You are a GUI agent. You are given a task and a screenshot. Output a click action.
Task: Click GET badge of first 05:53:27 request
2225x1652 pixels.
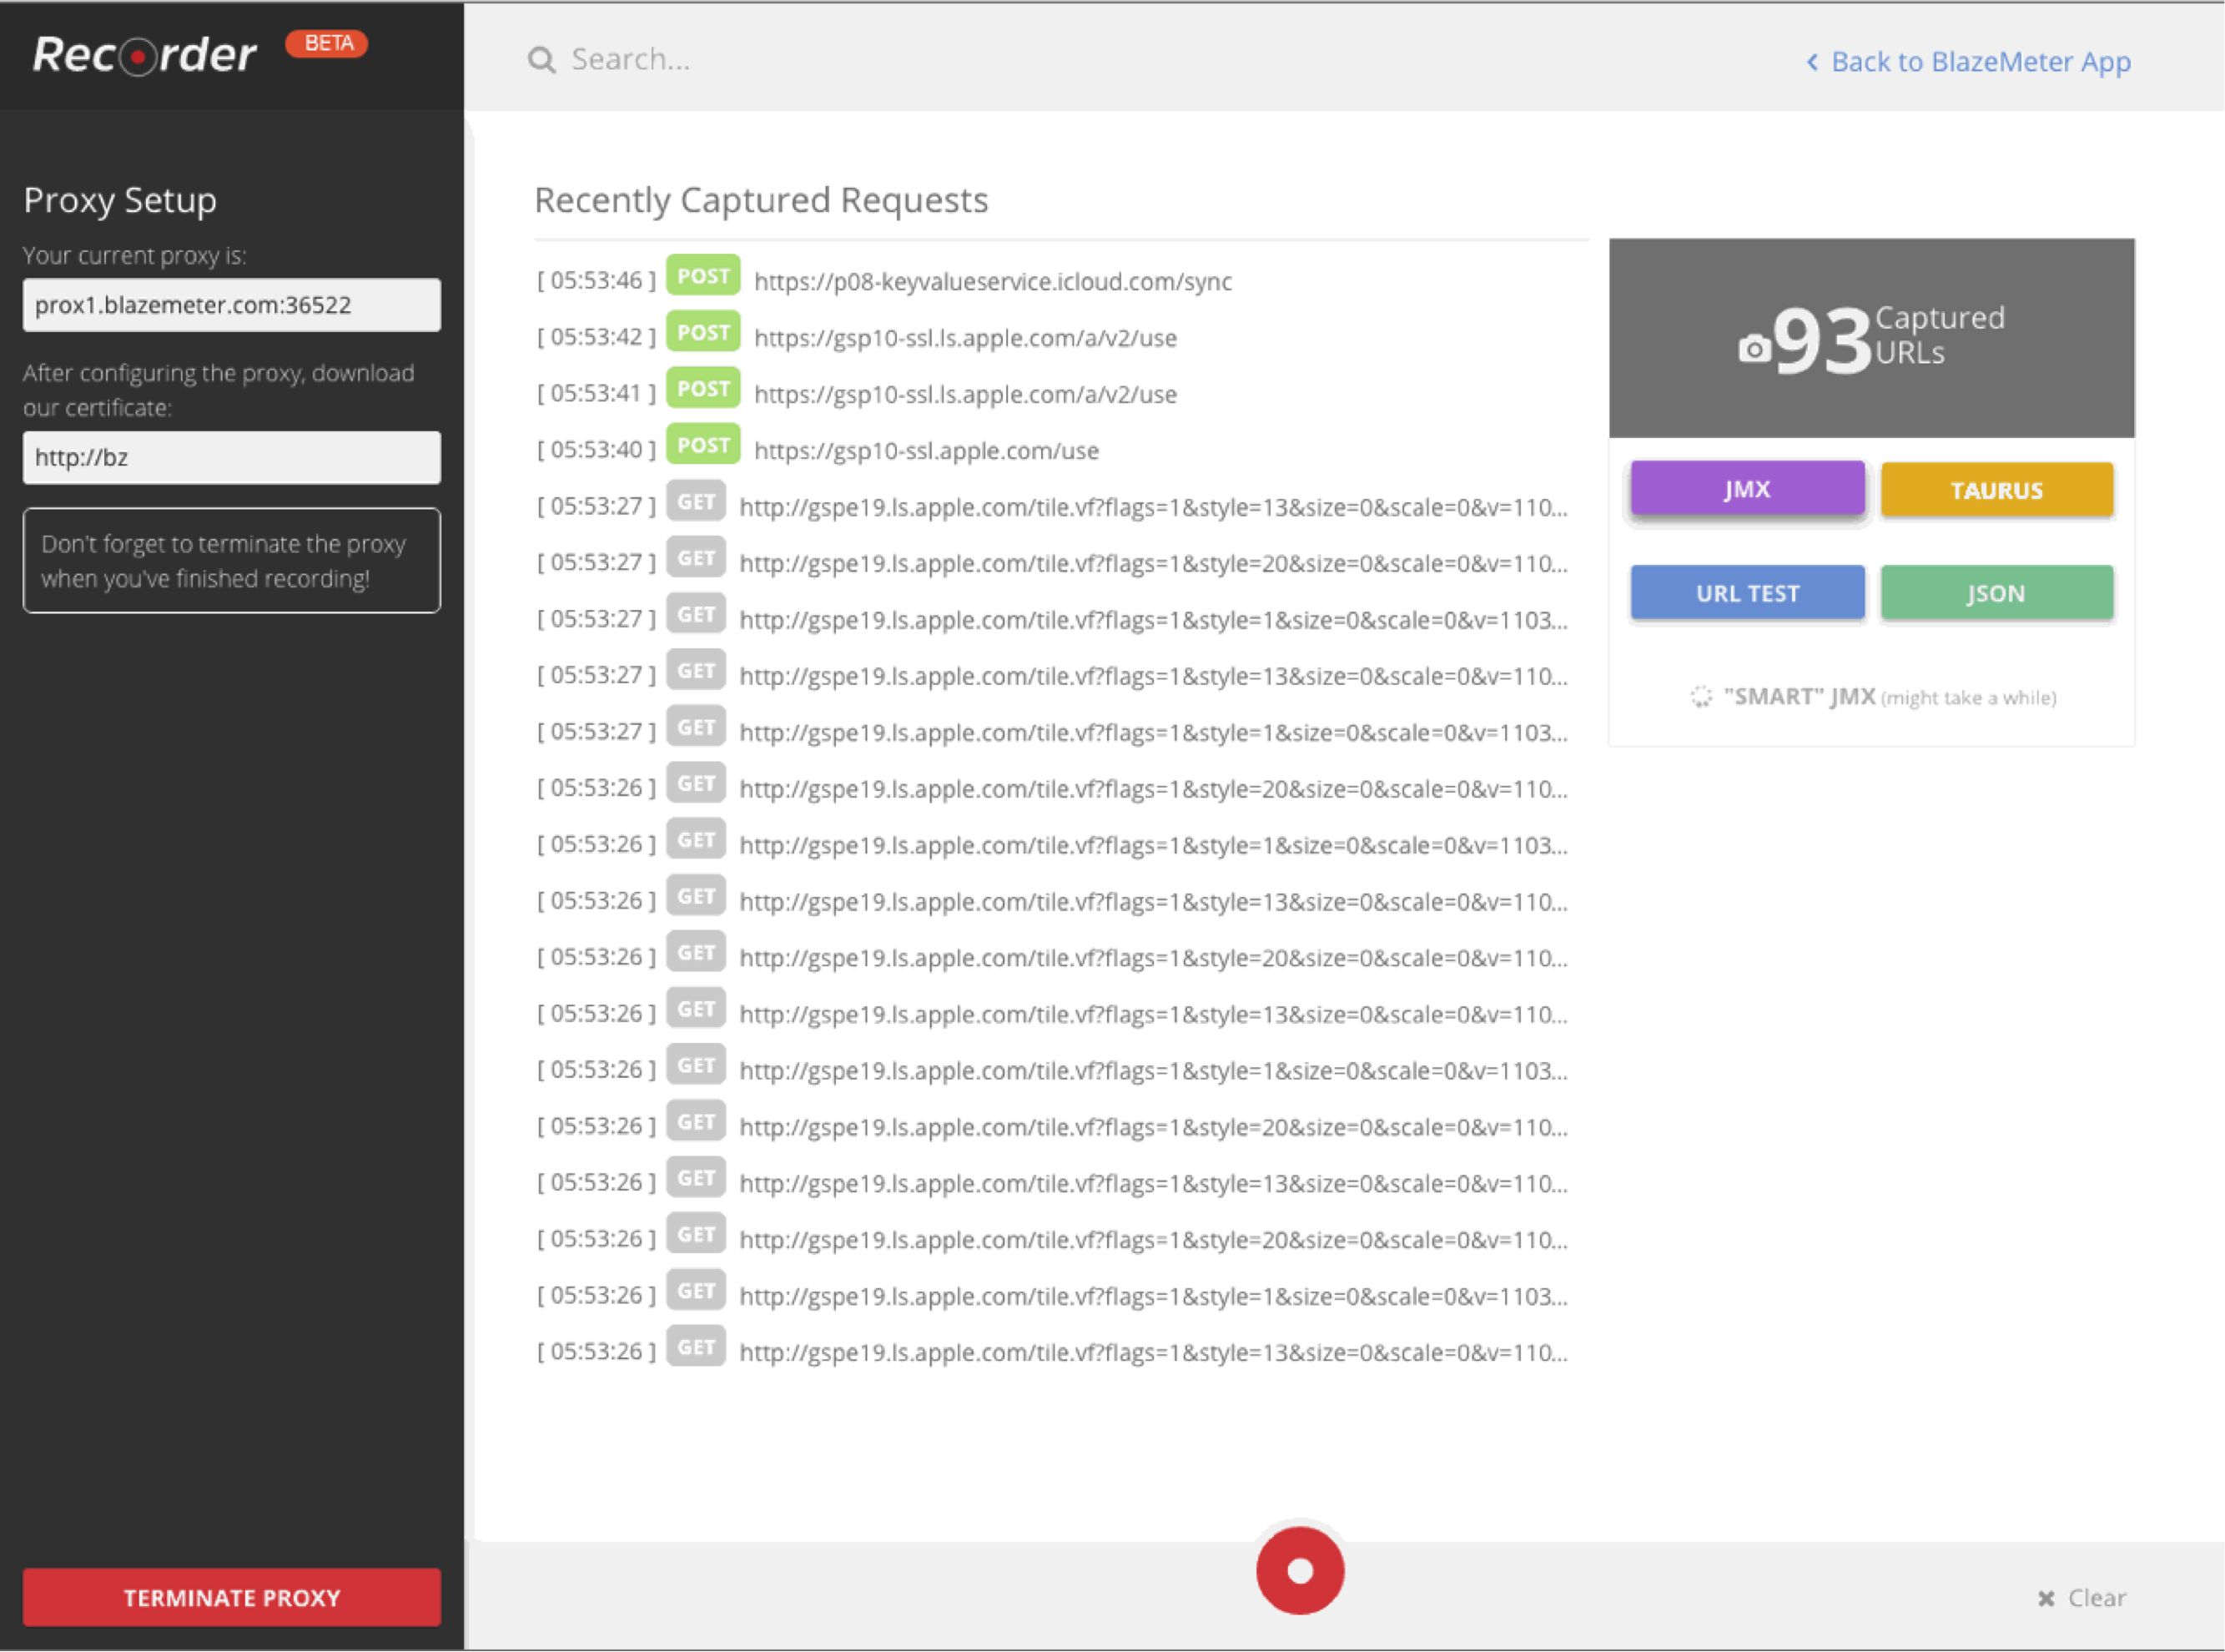tap(696, 502)
